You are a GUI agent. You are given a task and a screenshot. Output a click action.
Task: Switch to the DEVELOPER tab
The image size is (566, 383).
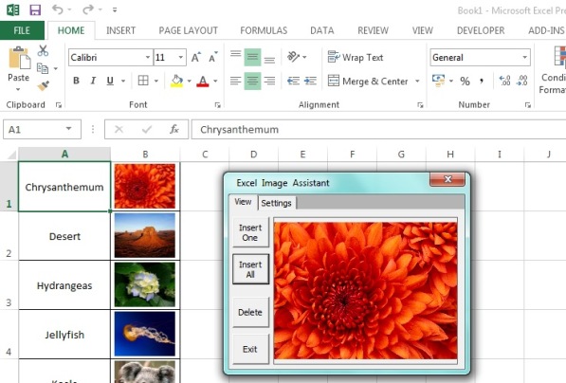481,30
